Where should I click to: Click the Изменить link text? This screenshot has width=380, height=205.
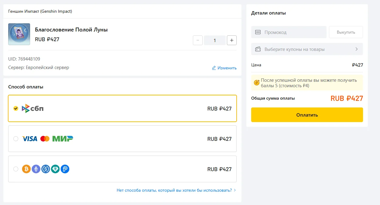tap(227, 68)
